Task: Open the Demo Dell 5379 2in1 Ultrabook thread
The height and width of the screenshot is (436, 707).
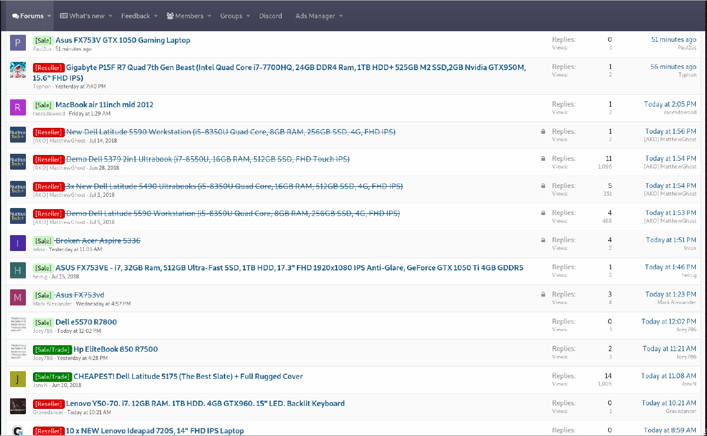Action: (x=207, y=159)
